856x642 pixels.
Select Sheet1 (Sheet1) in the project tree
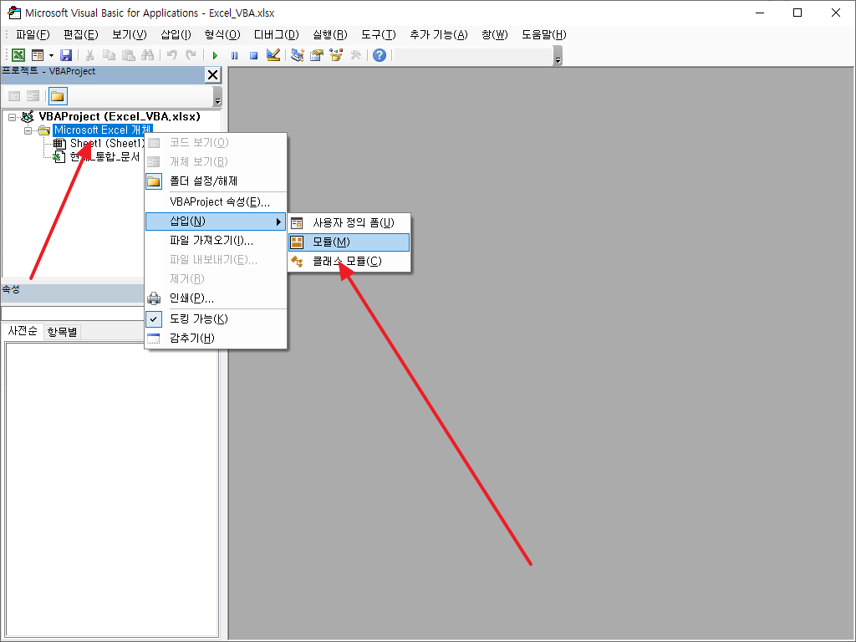coord(107,144)
